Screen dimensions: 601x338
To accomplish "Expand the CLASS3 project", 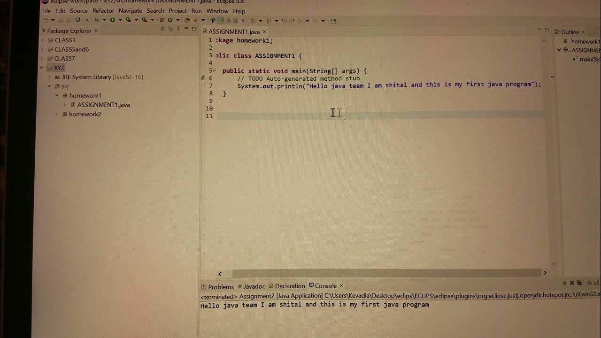I will 42,40.
